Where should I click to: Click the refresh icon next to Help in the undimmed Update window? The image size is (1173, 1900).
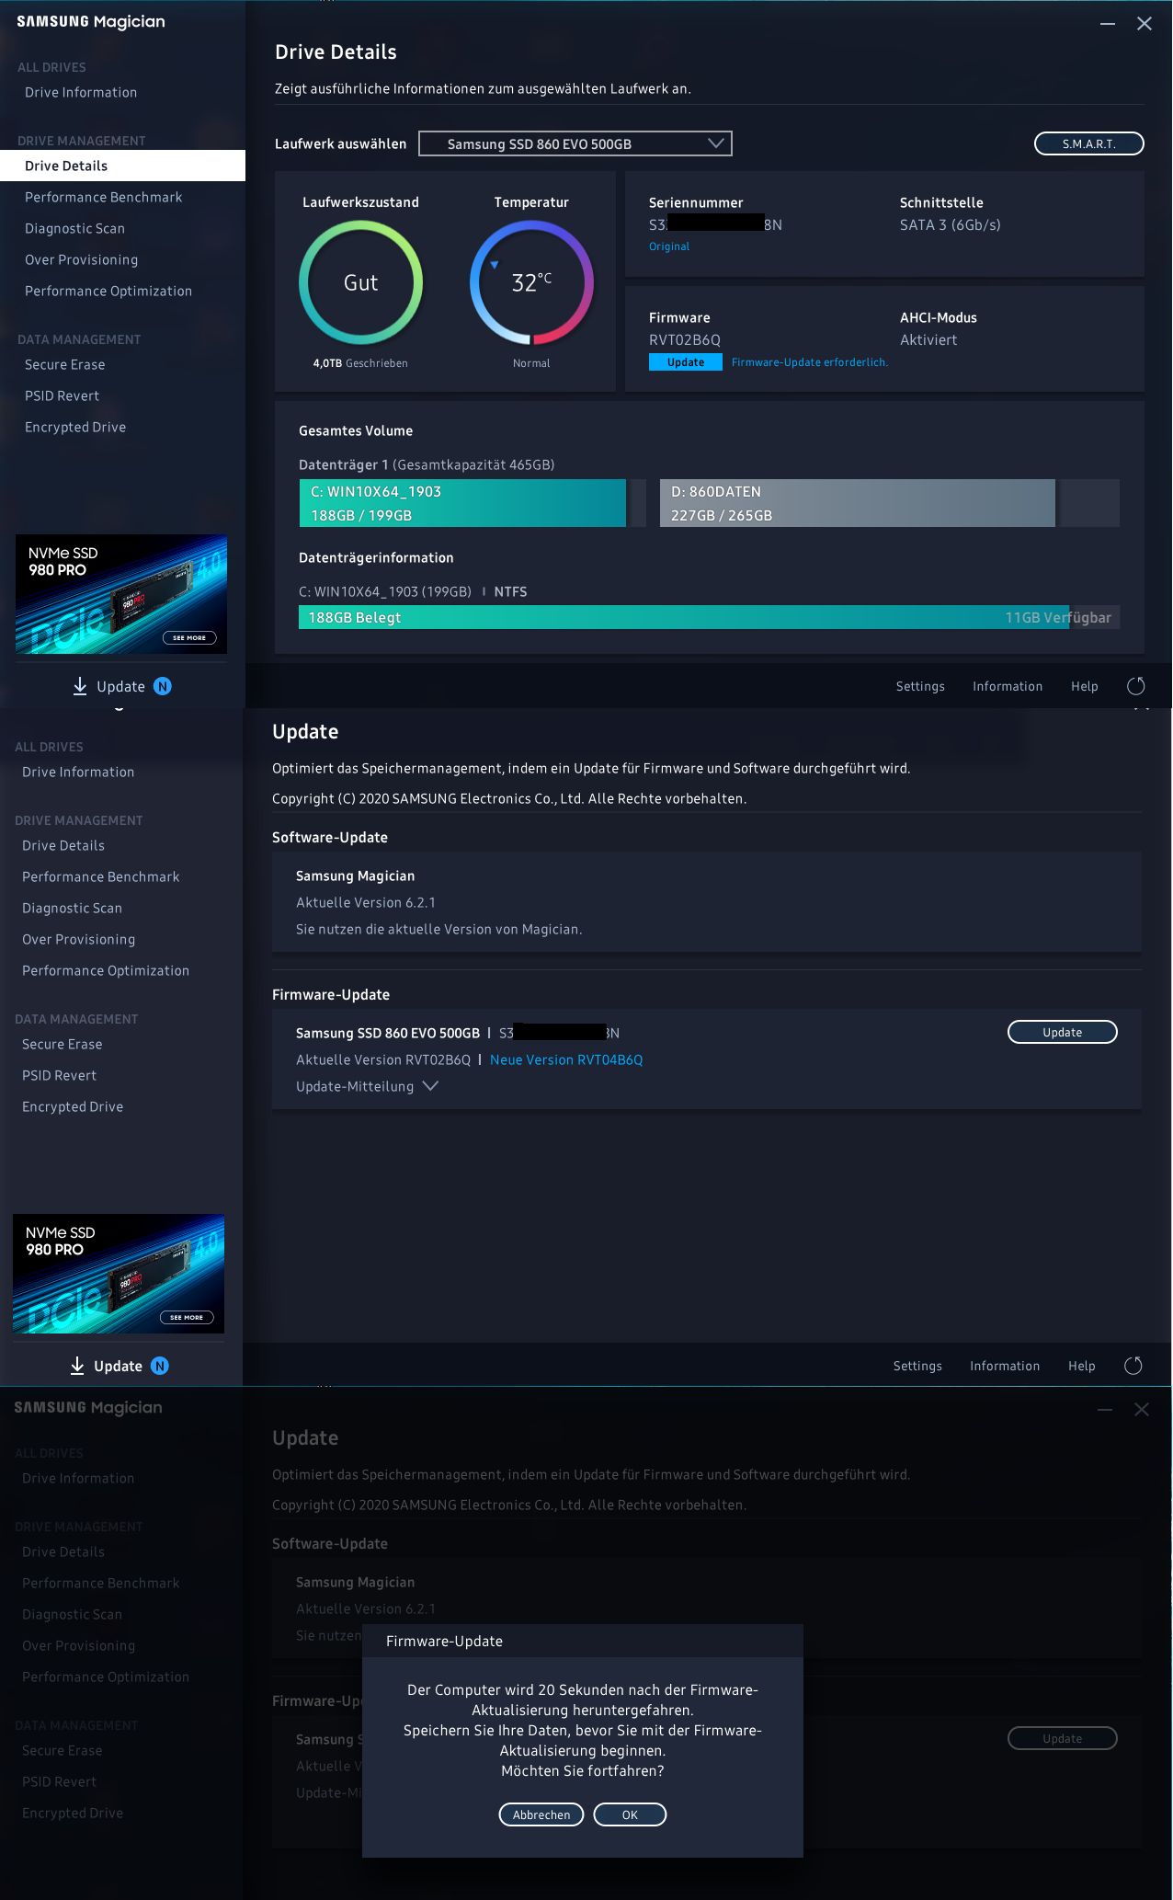(x=1133, y=1366)
